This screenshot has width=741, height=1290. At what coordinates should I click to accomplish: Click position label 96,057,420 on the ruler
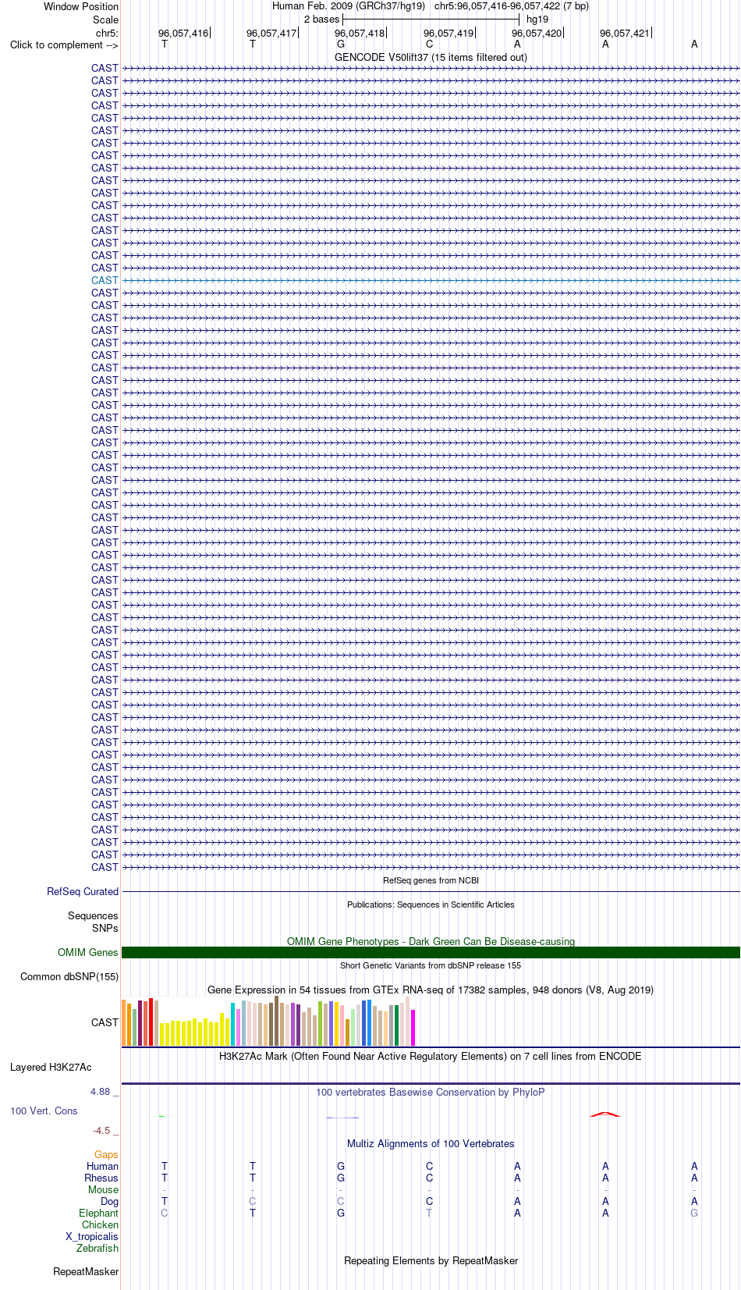coord(537,33)
